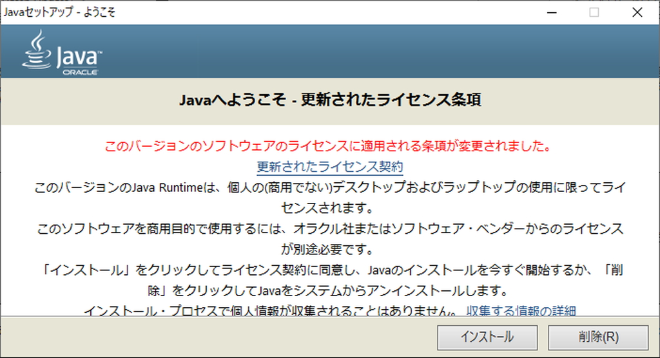
Task: Click the 削除(R) button
Action: 597,337
